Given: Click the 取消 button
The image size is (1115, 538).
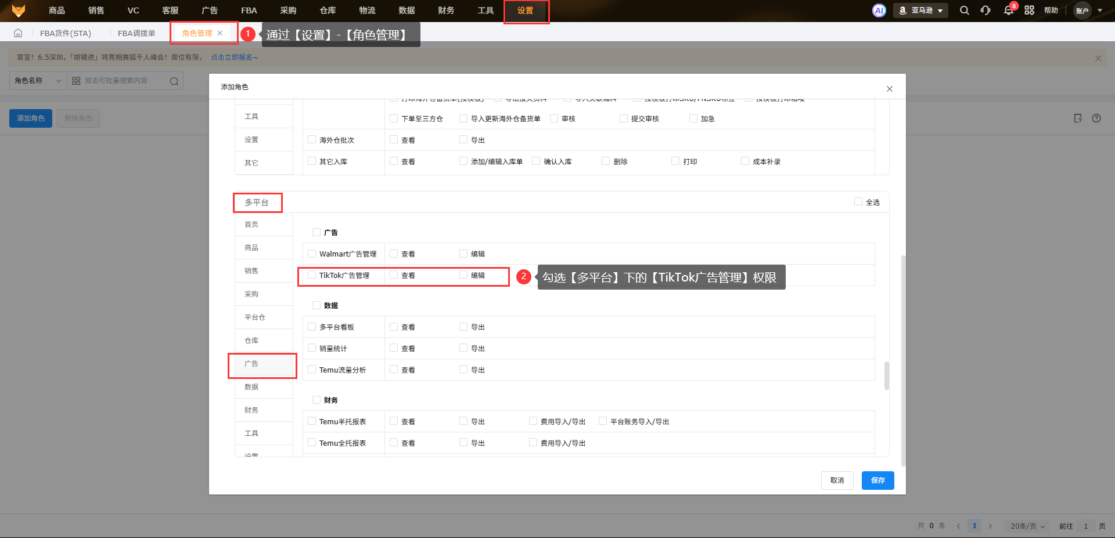Looking at the screenshot, I should click(x=837, y=481).
